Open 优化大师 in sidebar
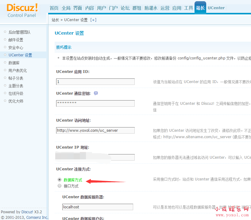The height and width of the screenshot is (220, 251). click(x=16, y=101)
